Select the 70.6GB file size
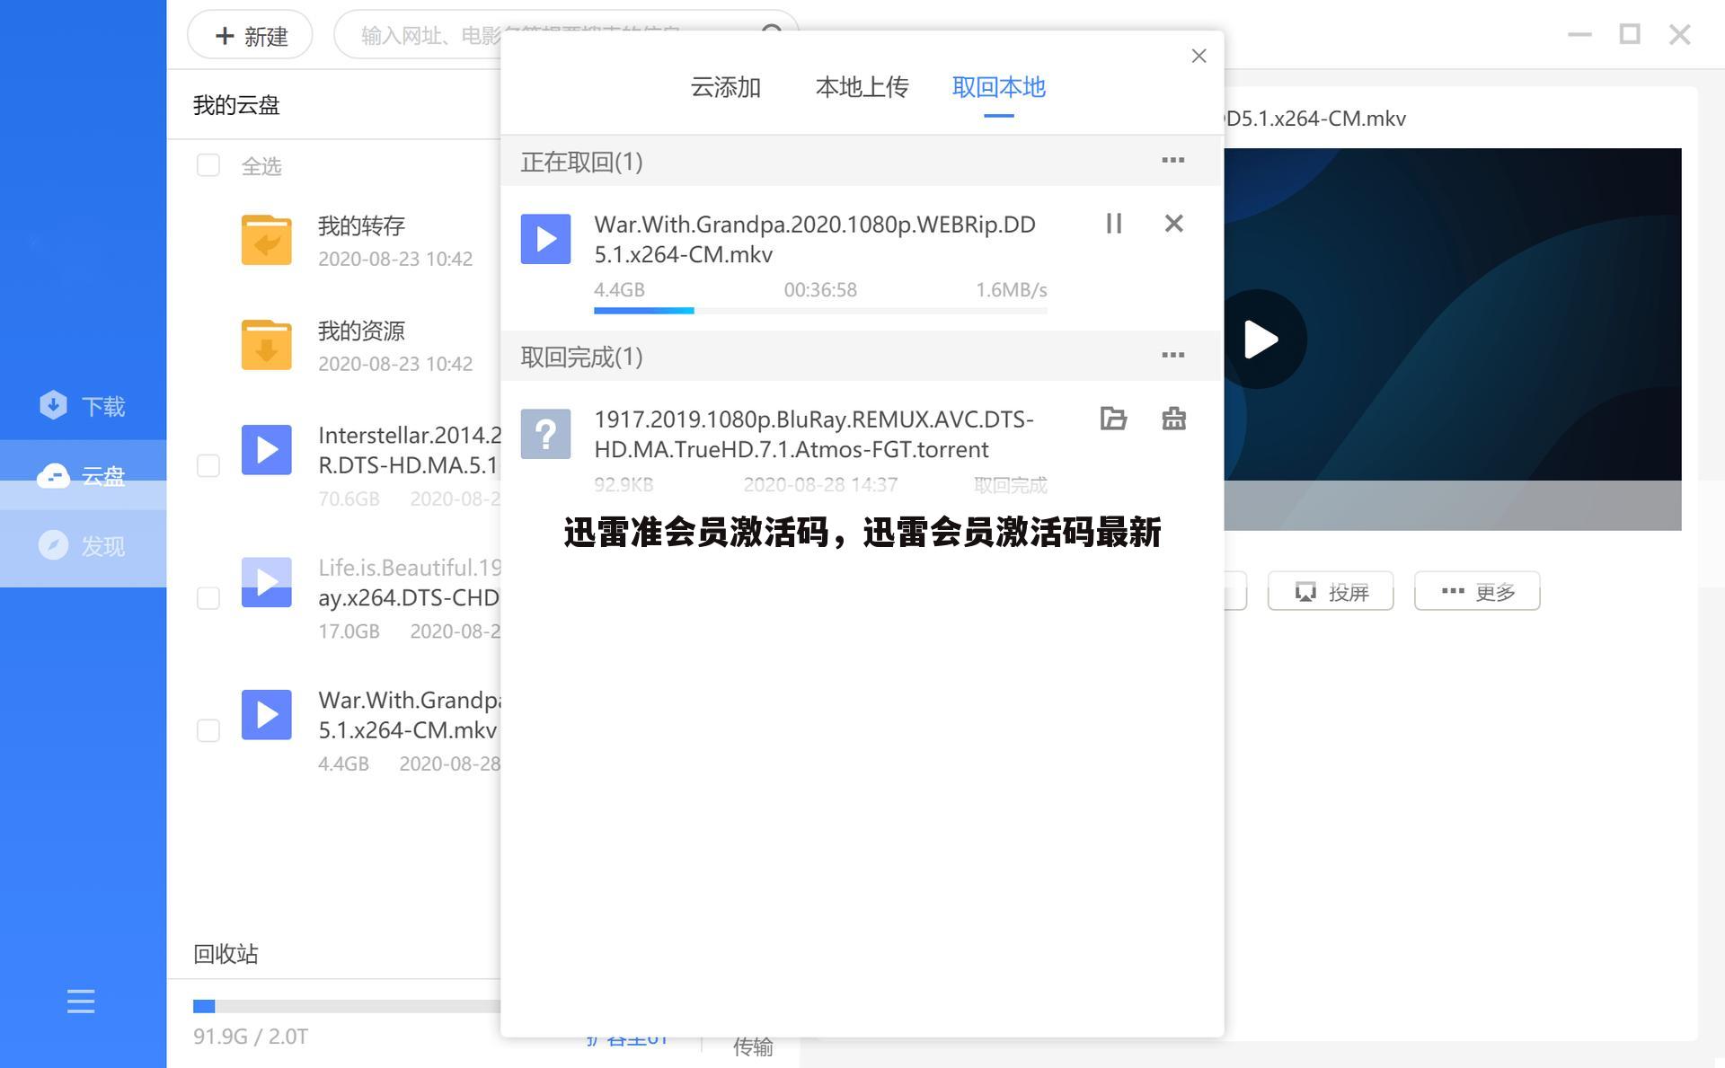 click(x=349, y=499)
